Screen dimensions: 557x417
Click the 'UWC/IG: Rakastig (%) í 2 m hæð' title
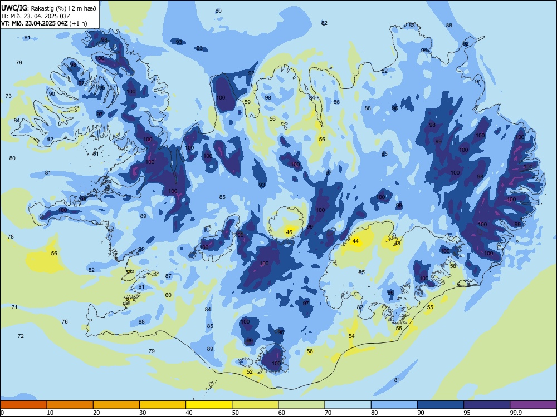(48, 8)
